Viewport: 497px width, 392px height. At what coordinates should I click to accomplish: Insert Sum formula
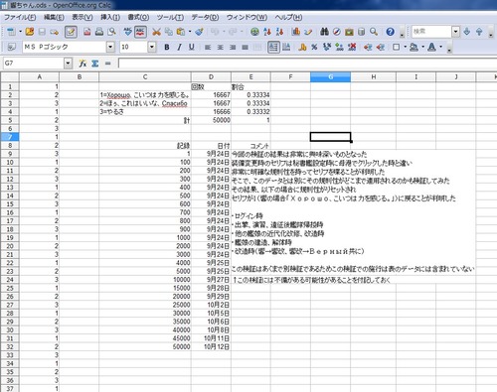point(95,64)
